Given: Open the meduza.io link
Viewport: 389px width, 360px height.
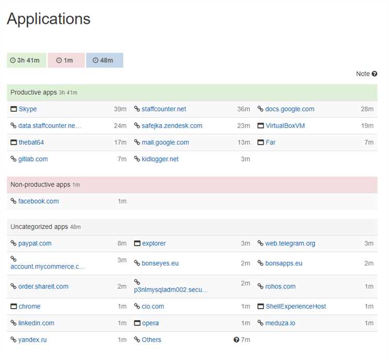Looking at the screenshot, I should (x=280, y=323).
